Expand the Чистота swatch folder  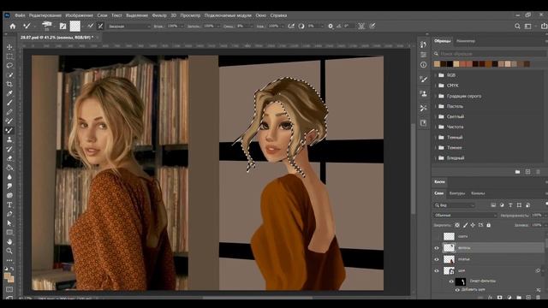tap(436, 127)
